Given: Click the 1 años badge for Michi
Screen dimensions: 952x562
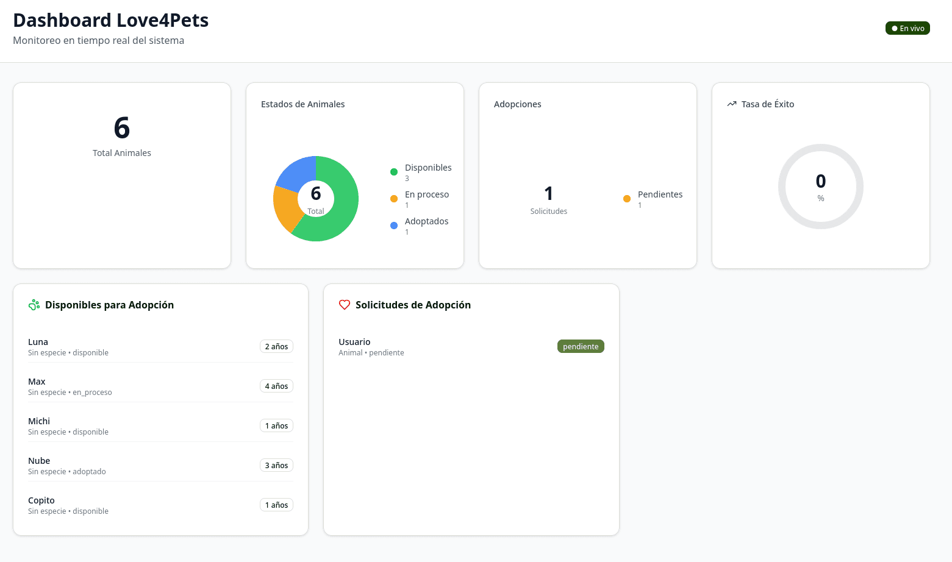Looking at the screenshot, I should coord(276,425).
